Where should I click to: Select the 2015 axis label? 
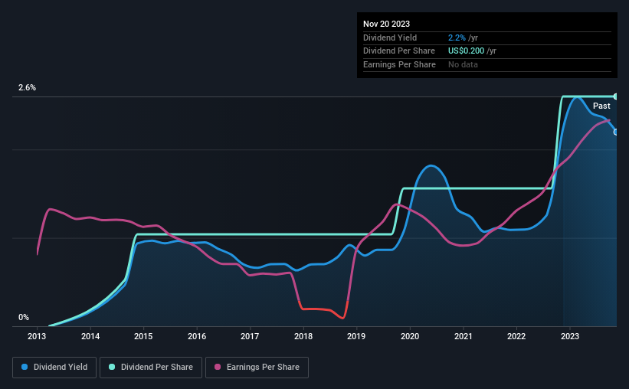pos(143,336)
